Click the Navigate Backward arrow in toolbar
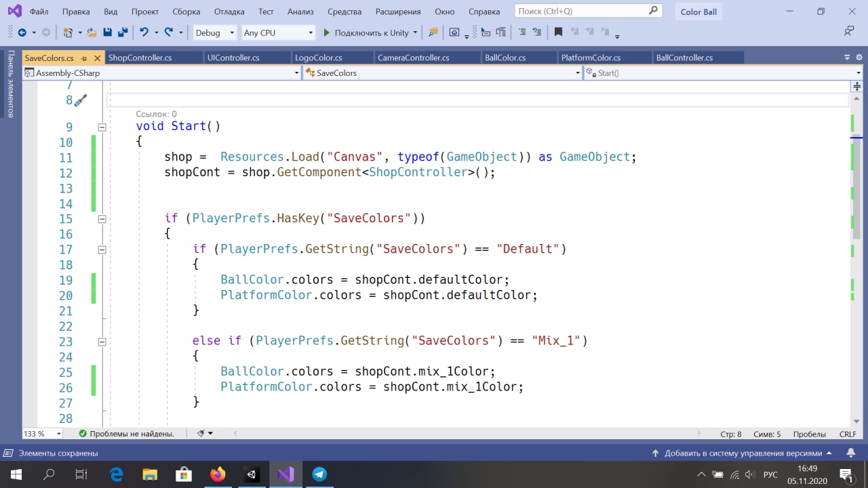This screenshot has height=488, width=868. tap(22, 33)
